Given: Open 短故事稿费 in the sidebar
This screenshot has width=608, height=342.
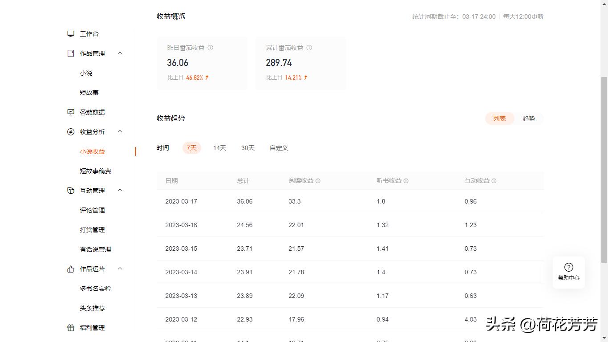Looking at the screenshot, I should [x=95, y=171].
